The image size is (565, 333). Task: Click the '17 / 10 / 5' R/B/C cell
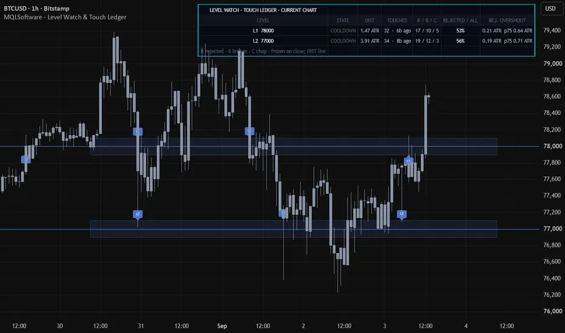tap(427, 31)
